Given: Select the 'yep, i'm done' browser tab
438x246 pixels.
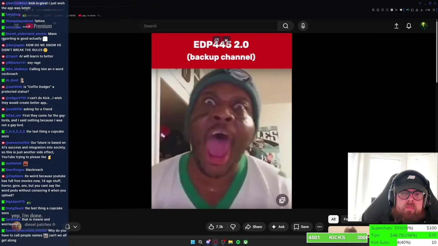Looking at the screenshot, I should pos(90,15).
